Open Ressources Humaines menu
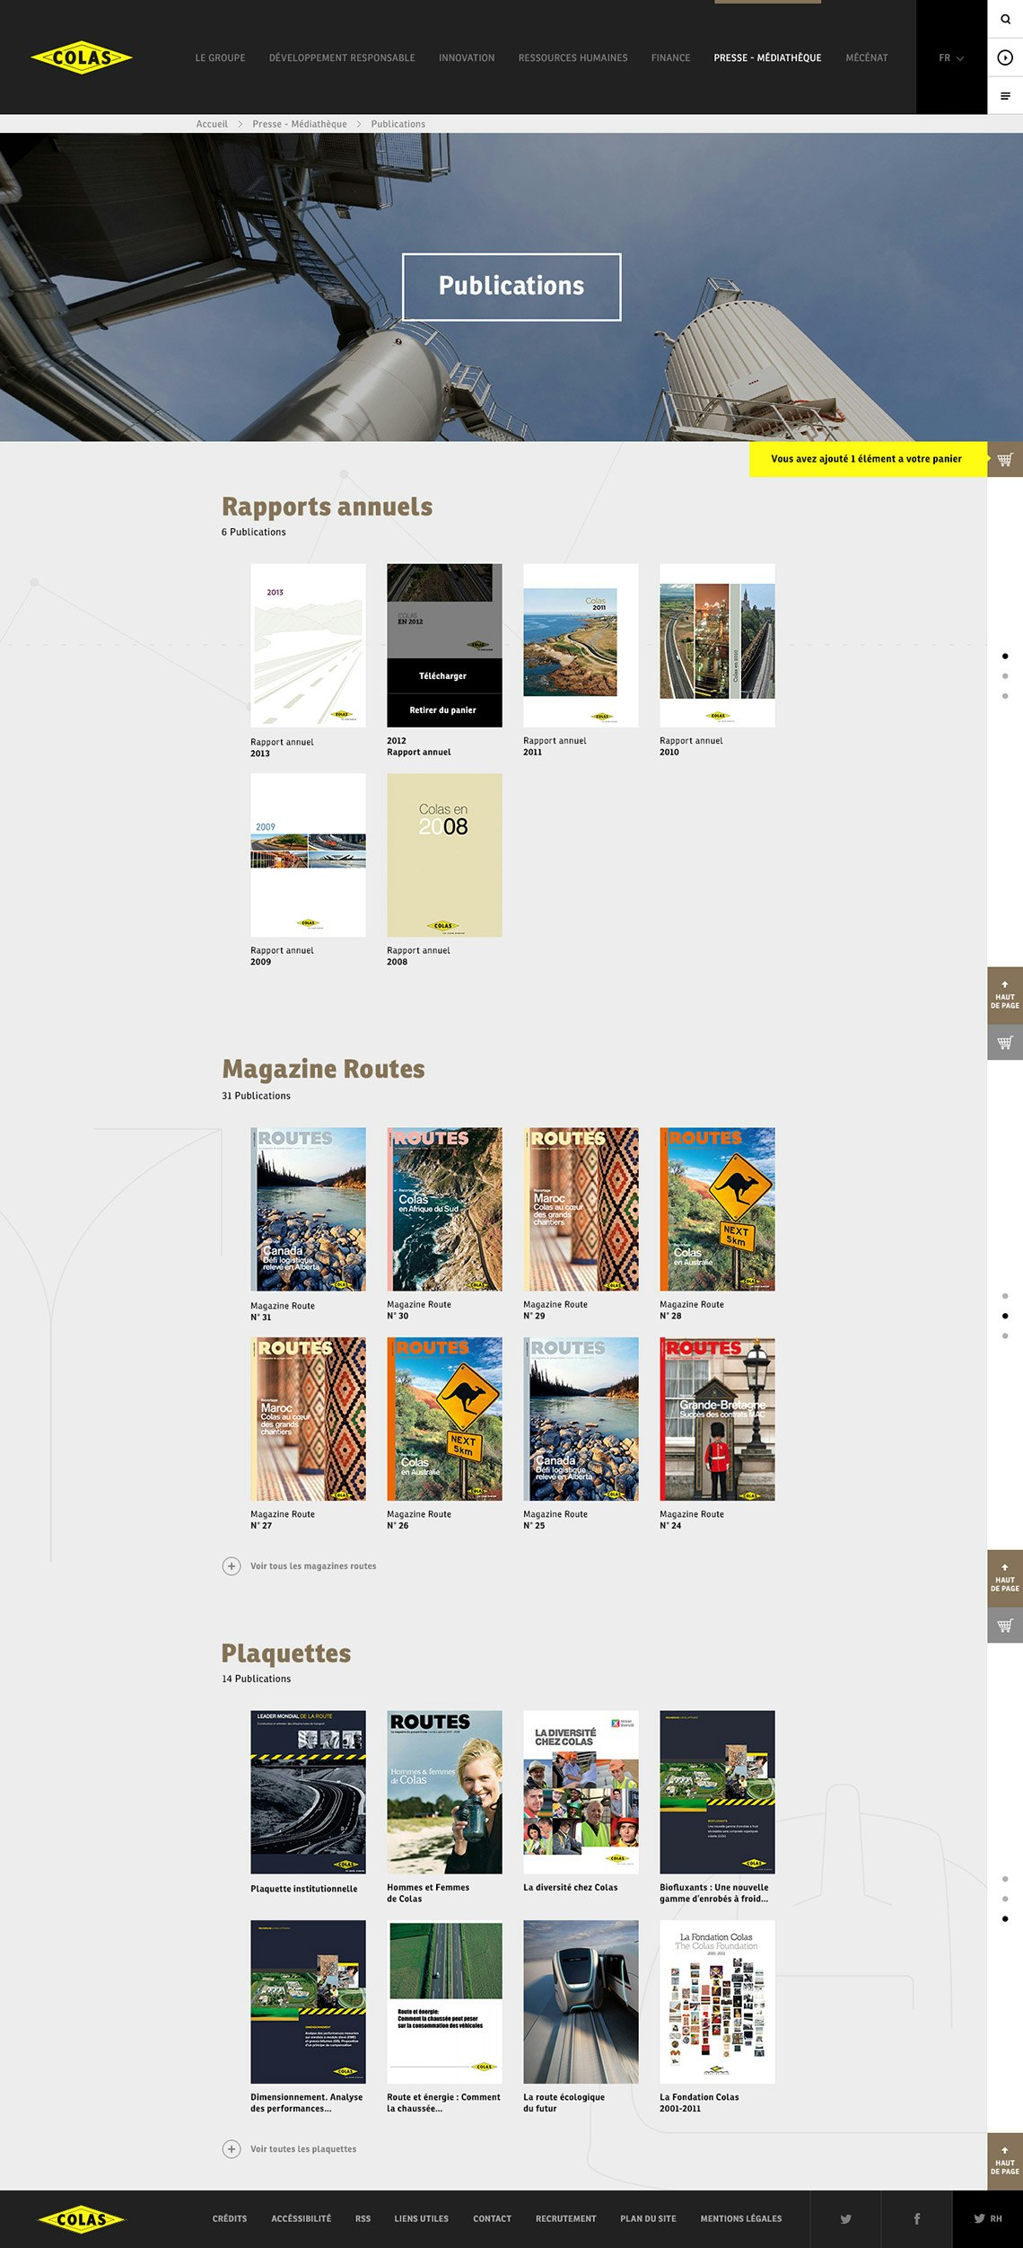The height and width of the screenshot is (2248, 1023). coord(573,57)
